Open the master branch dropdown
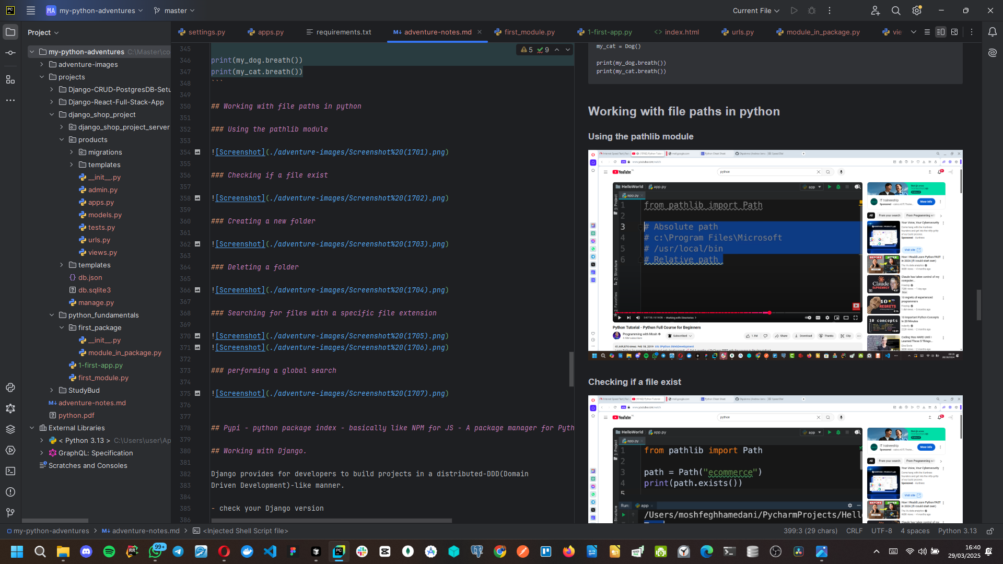1003x564 pixels. pyautogui.click(x=174, y=10)
